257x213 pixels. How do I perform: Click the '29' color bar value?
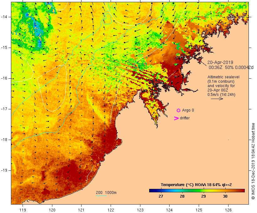(203, 196)
